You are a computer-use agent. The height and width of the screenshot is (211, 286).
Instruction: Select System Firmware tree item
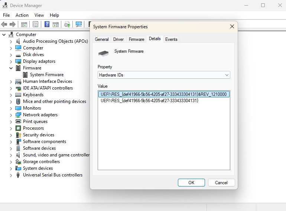(47, 75)
